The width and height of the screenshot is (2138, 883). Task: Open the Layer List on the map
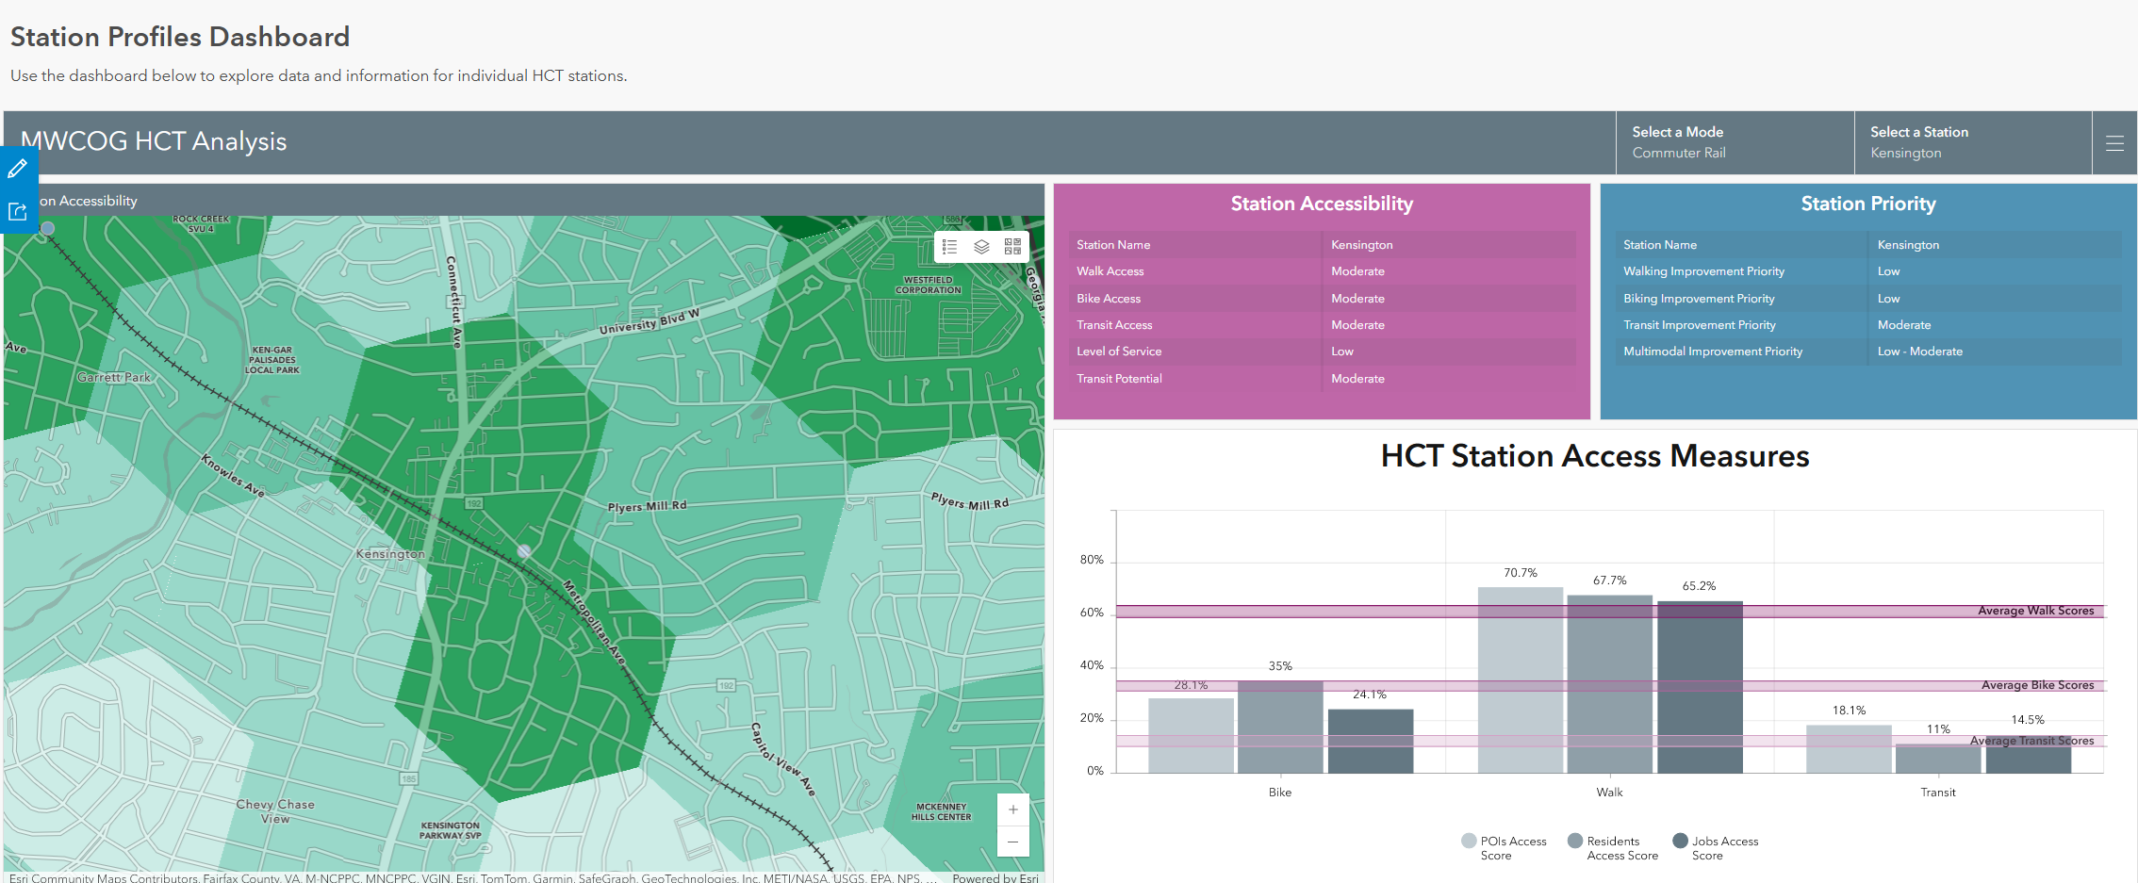click(982, 247)
